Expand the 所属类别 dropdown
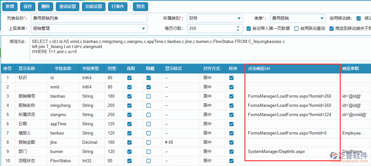 tap(238, 18)
